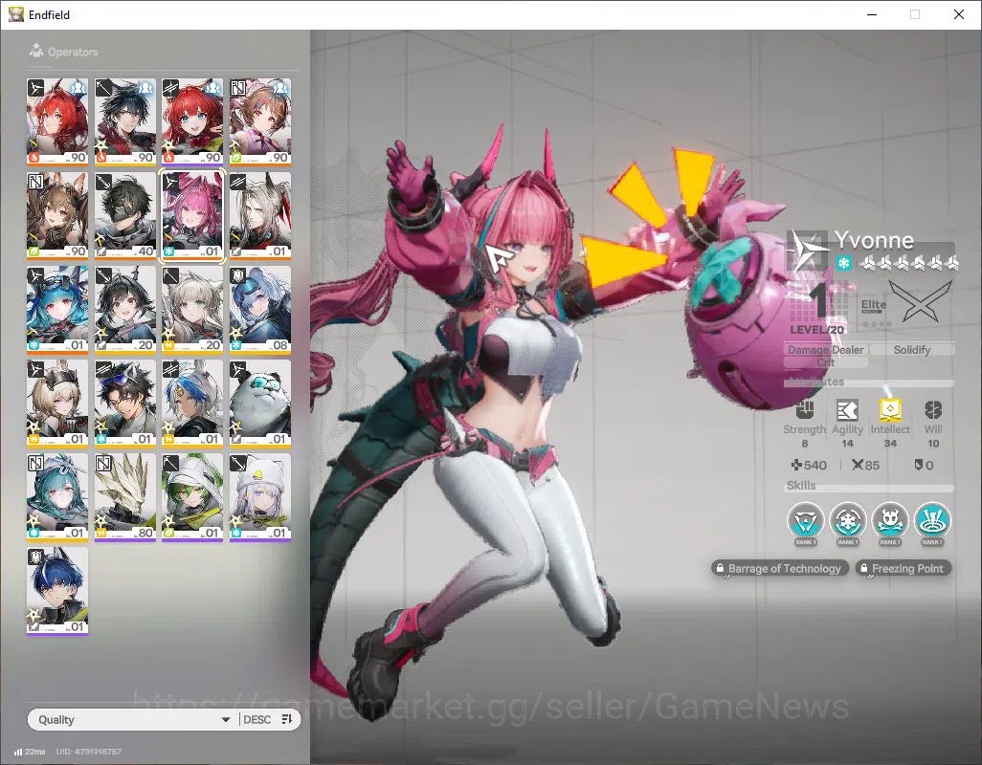Viewport: 982px width, 765px height.
Task: Open the teal ripple ultimate skill icon
Action: click(932, 520)
